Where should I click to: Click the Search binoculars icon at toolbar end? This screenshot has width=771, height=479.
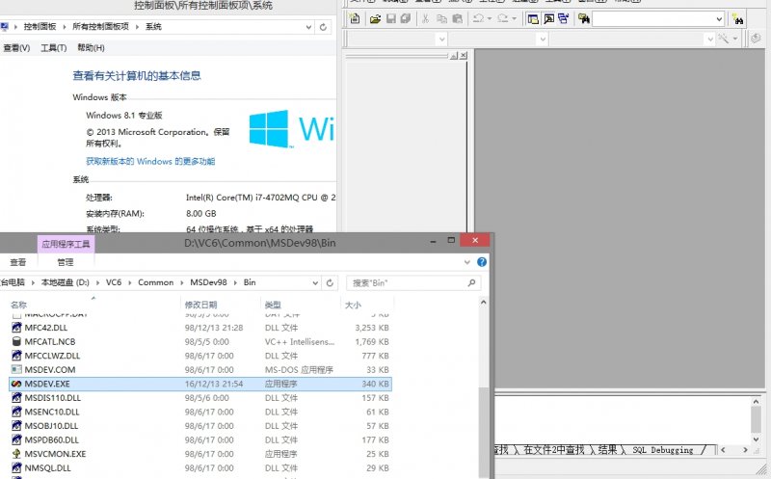(737, 19)
